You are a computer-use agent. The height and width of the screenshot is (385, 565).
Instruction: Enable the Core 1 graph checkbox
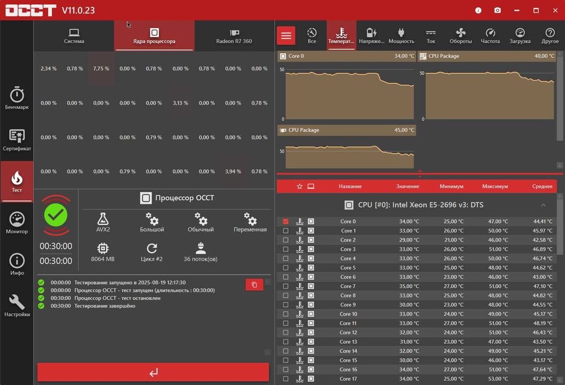(x=286, y=230)
